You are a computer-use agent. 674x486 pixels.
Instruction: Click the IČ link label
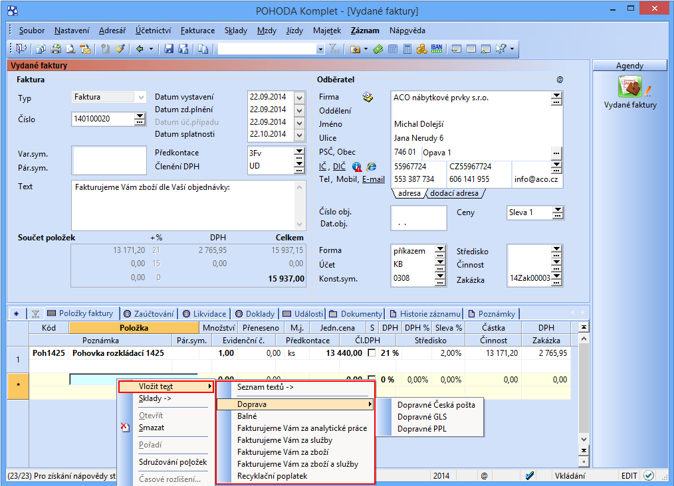[323, 167]
